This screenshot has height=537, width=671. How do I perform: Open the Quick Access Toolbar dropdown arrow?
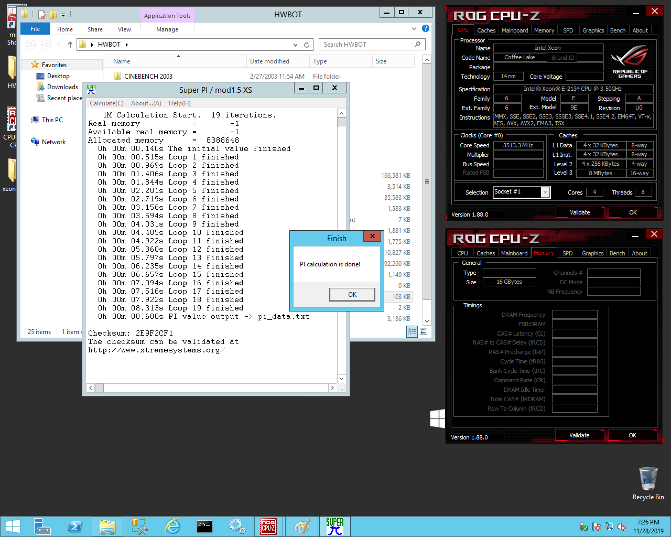(x=63, y=15)
